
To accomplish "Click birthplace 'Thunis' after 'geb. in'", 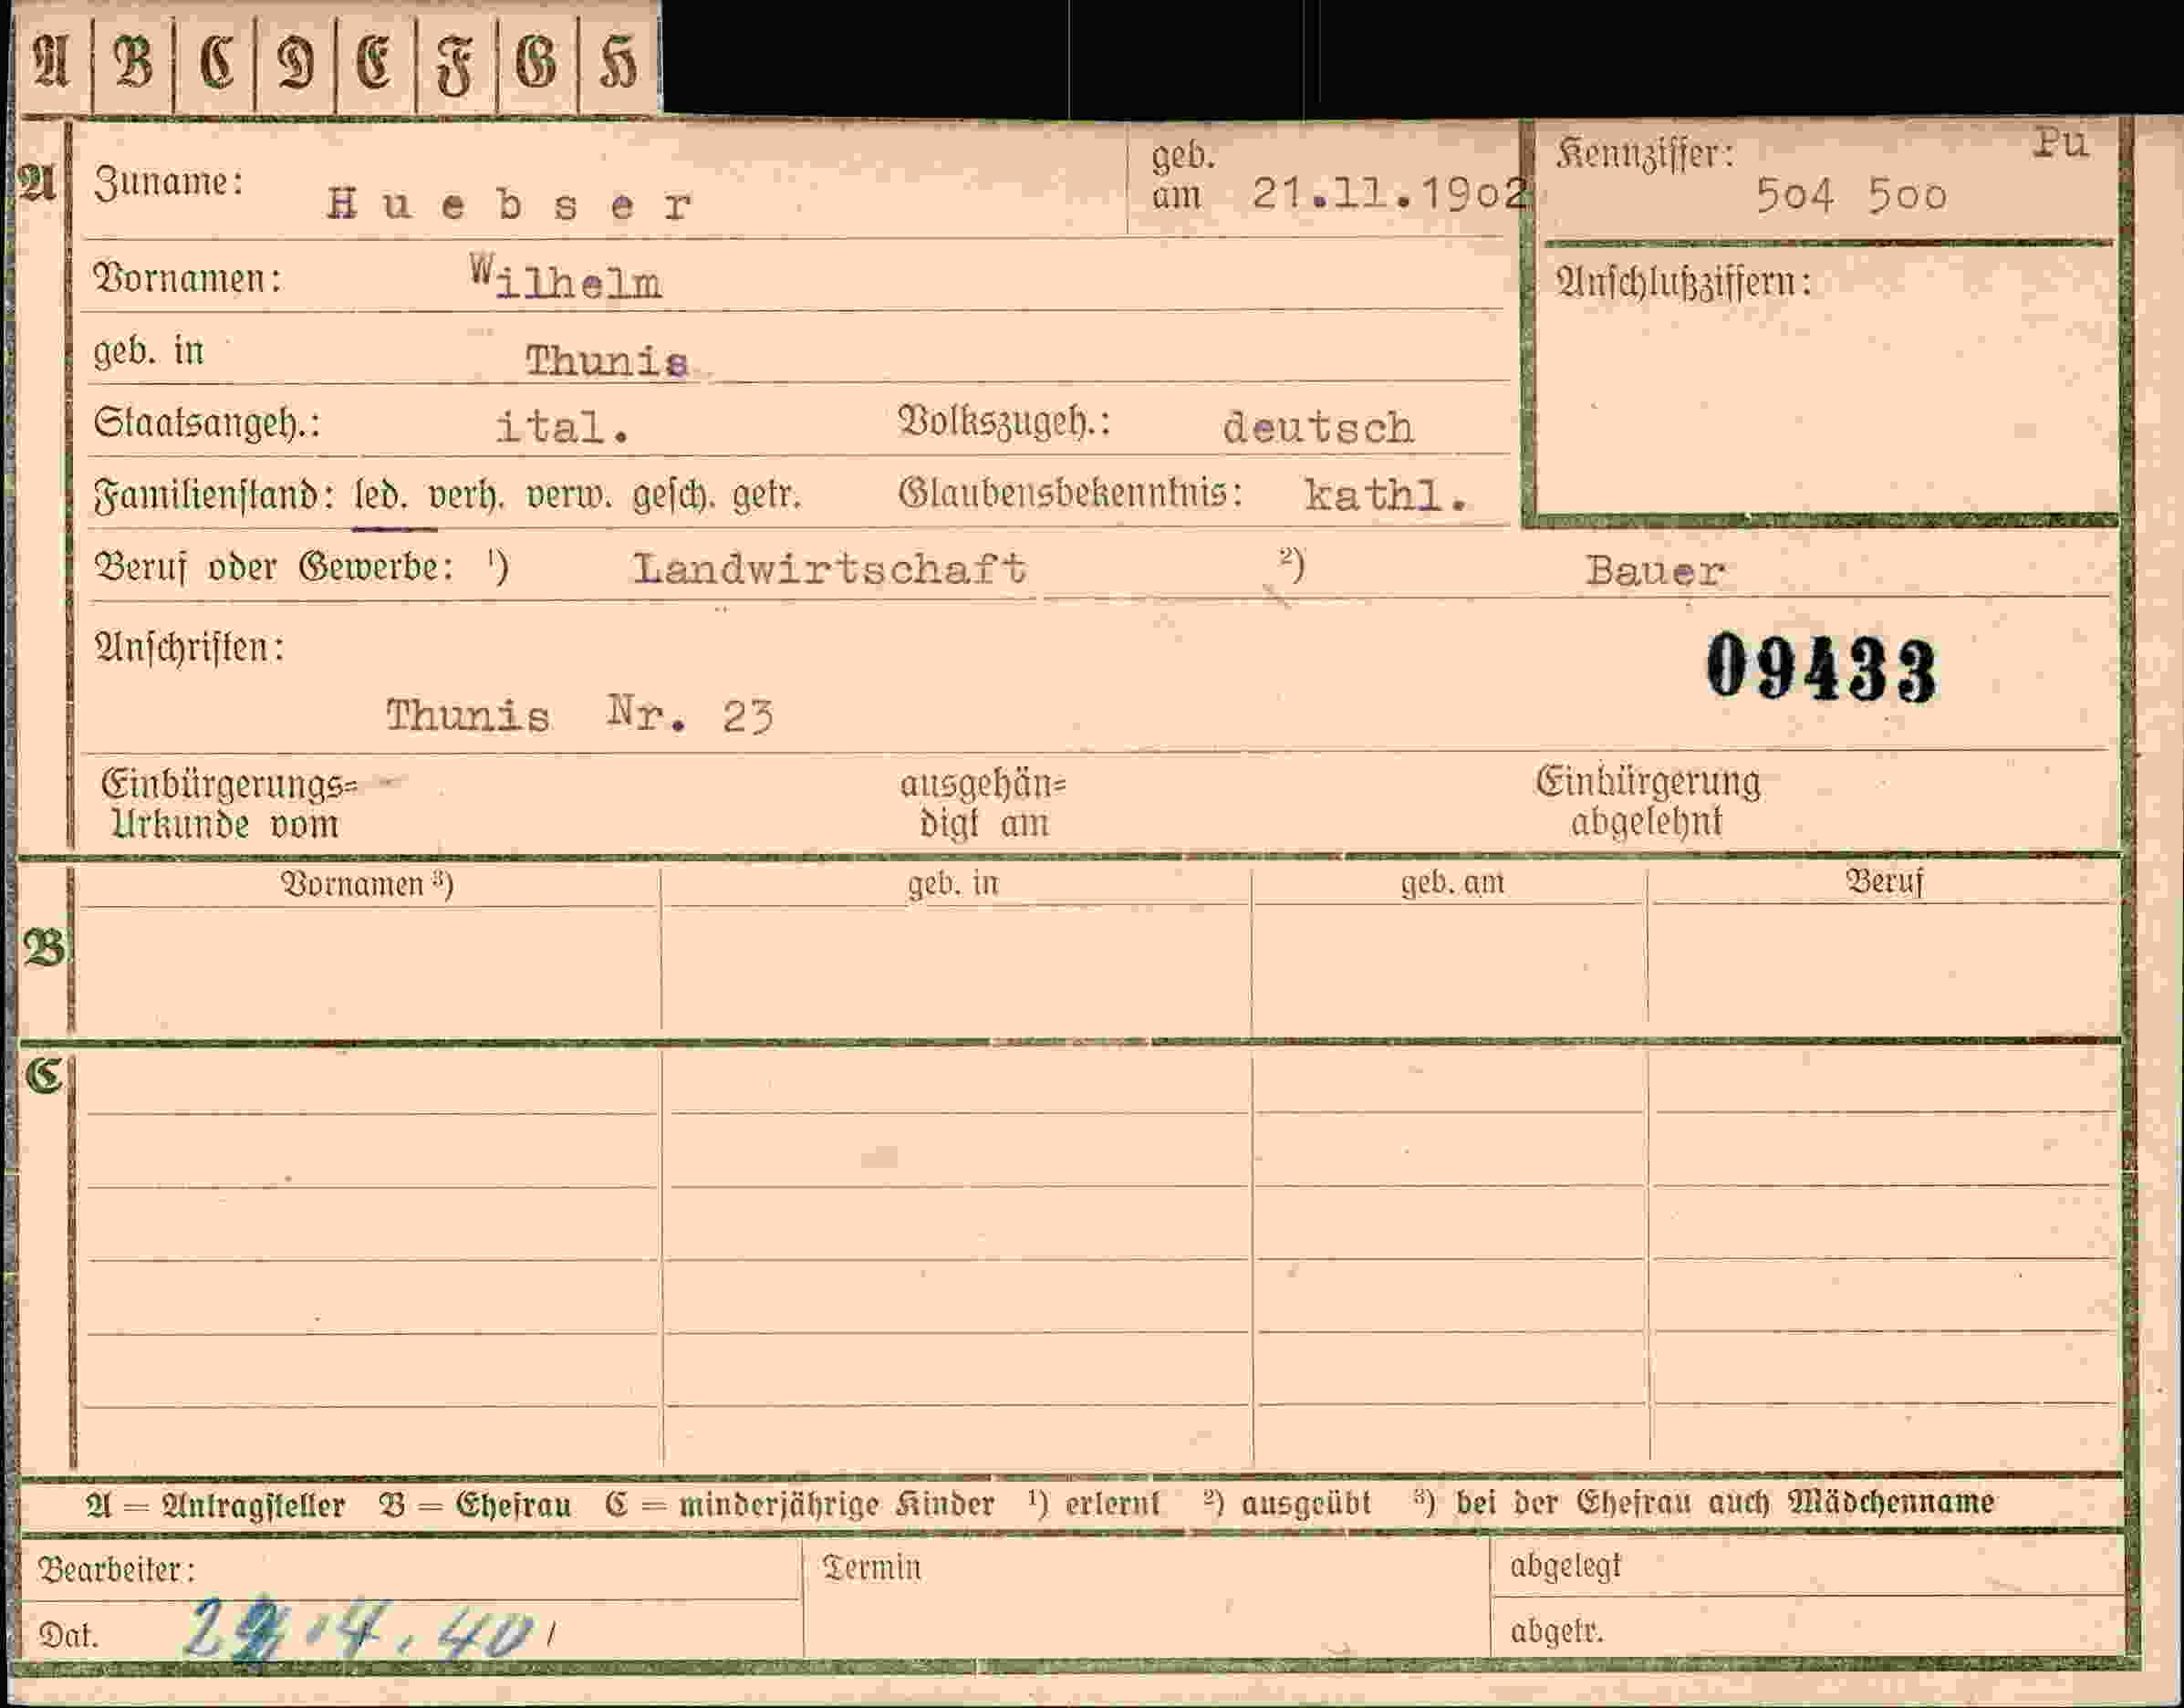I will point(607,361).
